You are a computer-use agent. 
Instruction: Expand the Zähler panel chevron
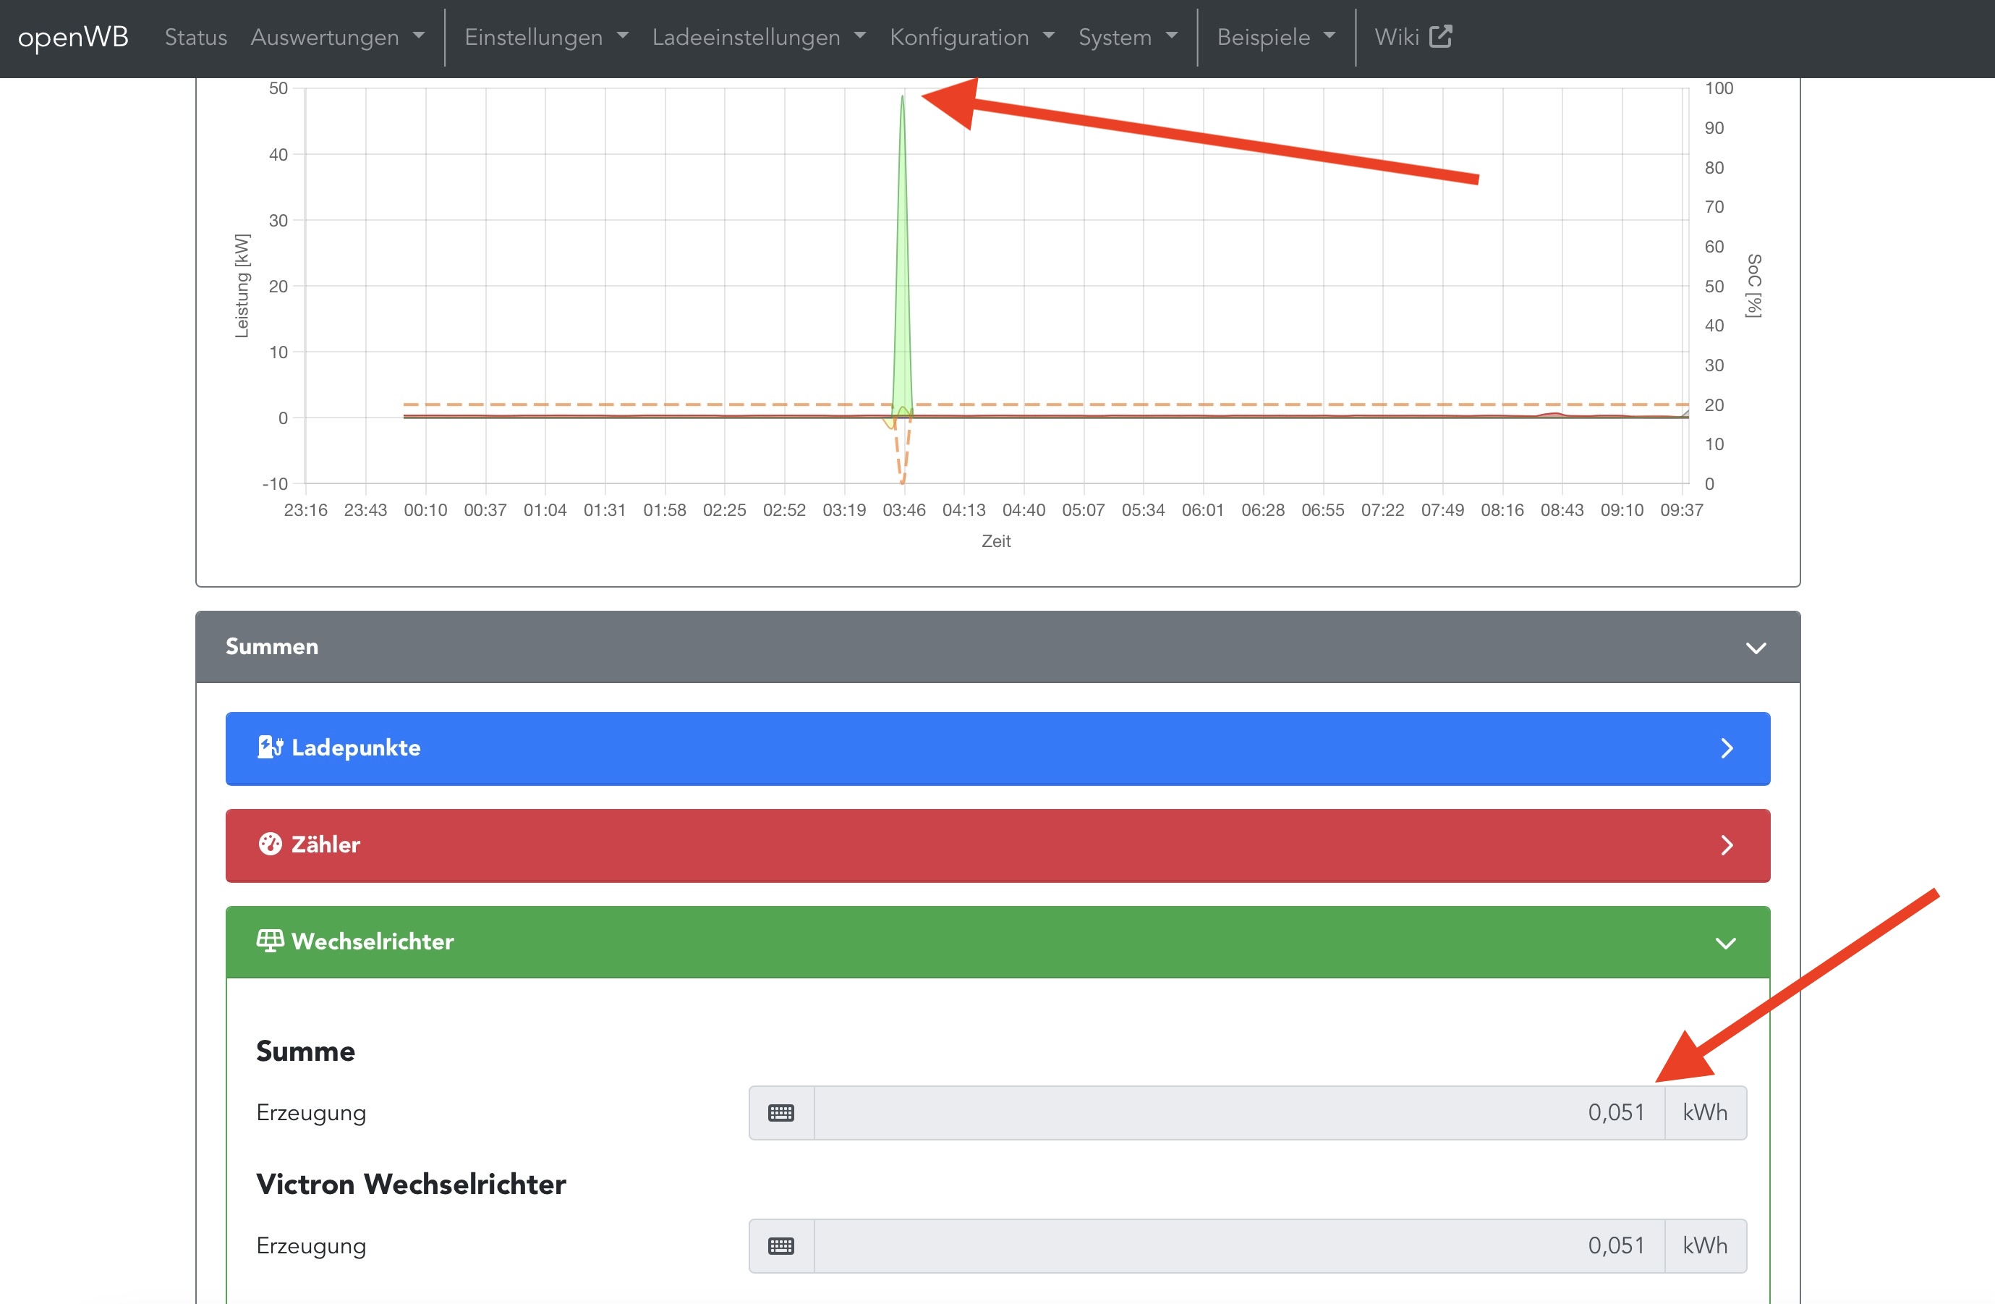pos(1726,845)
